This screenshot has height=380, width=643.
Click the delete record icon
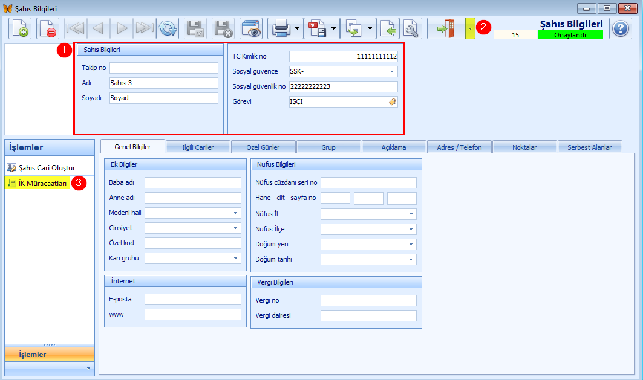(48, 28)
